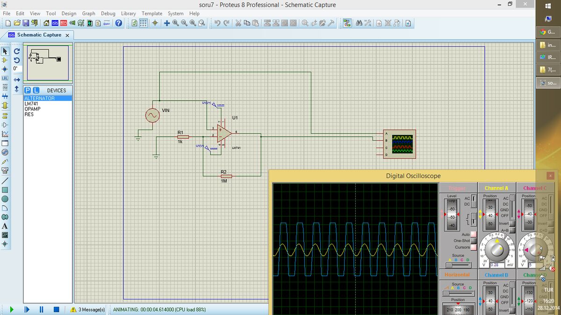This screenshot has width=561, height=315.
Task: Open the Library menu
Action: [129, 14]
